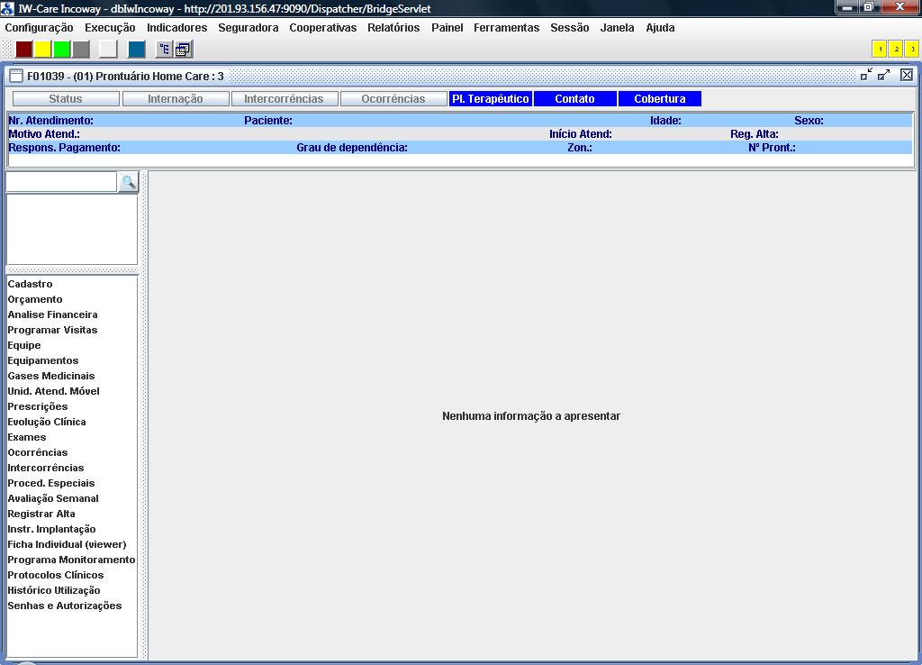Open the Execução menu
922x665 pixels.
110,28
